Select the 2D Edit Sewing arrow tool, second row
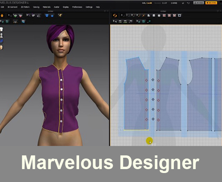Image resolution: width=222 pixels, height=182 pixels. [115, 22]
